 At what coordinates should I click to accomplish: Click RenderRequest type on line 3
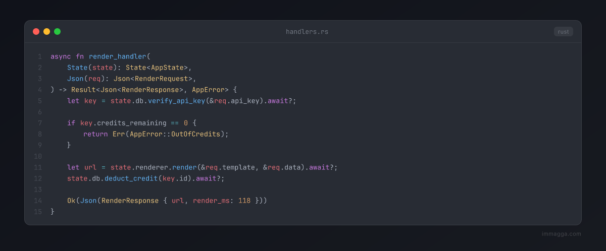pos(162,79)
